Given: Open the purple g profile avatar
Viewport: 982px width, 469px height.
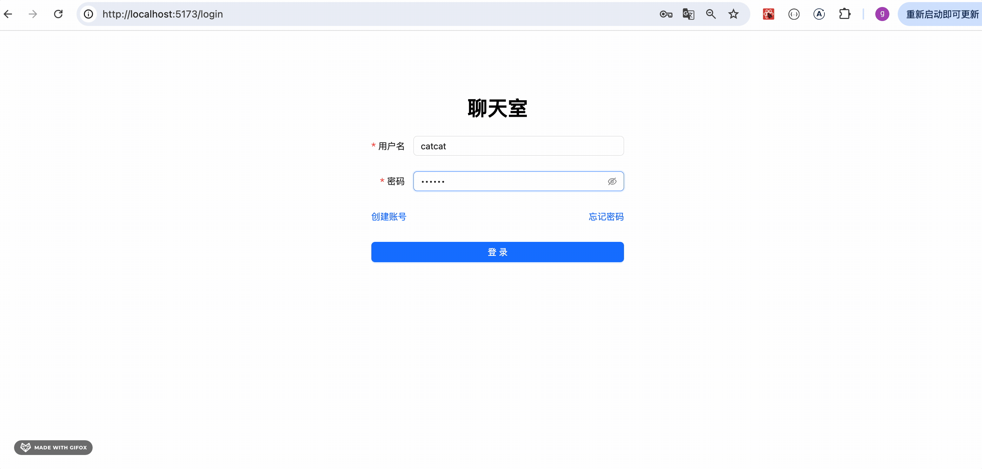Looking at the screenshot, I should click(882, 14).
